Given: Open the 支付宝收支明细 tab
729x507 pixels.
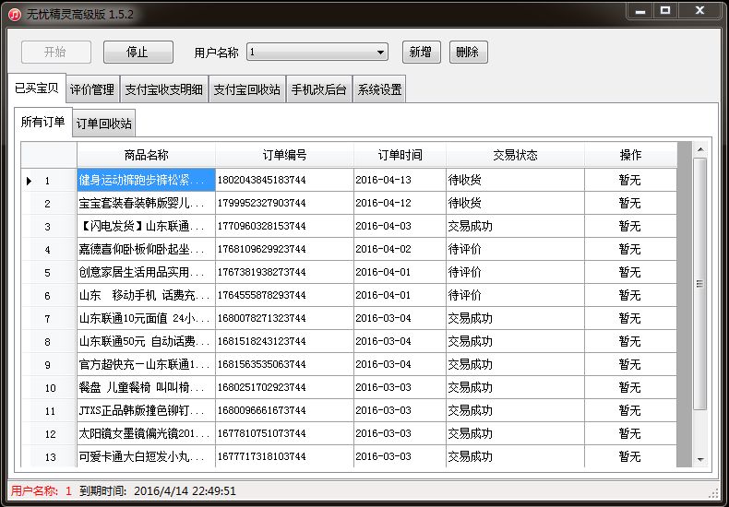Looking at the screenshot, I should (163, 89).
